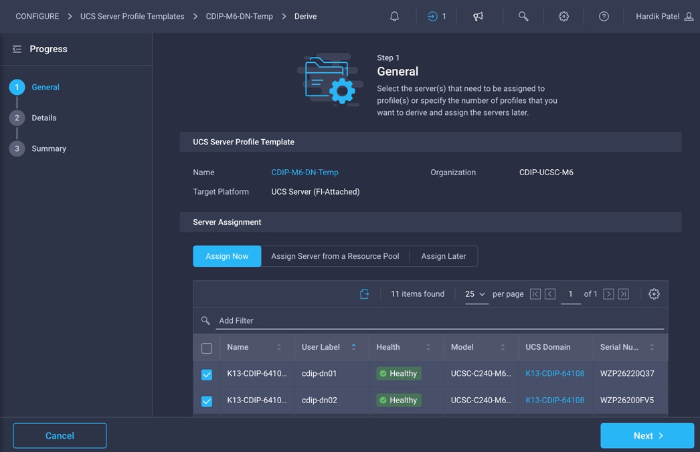This screenshot has width=700, height=452.
Task: Click the cdip-dn02 user label cell
Action: pyautogui.click(x=319, y=401)
